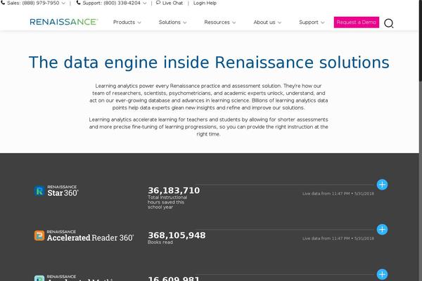The image size is (422, 281).
Task: Click the Accelerated Reader live data timestamp
Action: pyautogui.click(x=338, y=239)
